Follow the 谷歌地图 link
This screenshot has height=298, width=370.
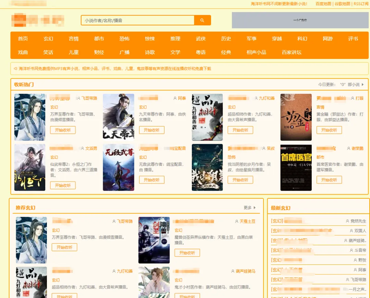342,4
